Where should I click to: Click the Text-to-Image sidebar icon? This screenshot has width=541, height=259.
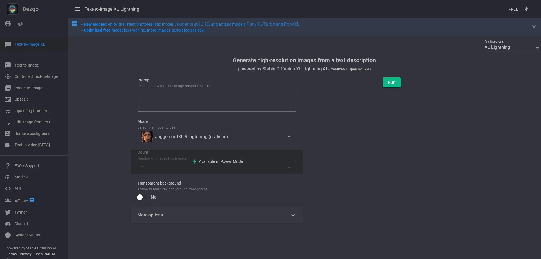[x=8, y=65]
